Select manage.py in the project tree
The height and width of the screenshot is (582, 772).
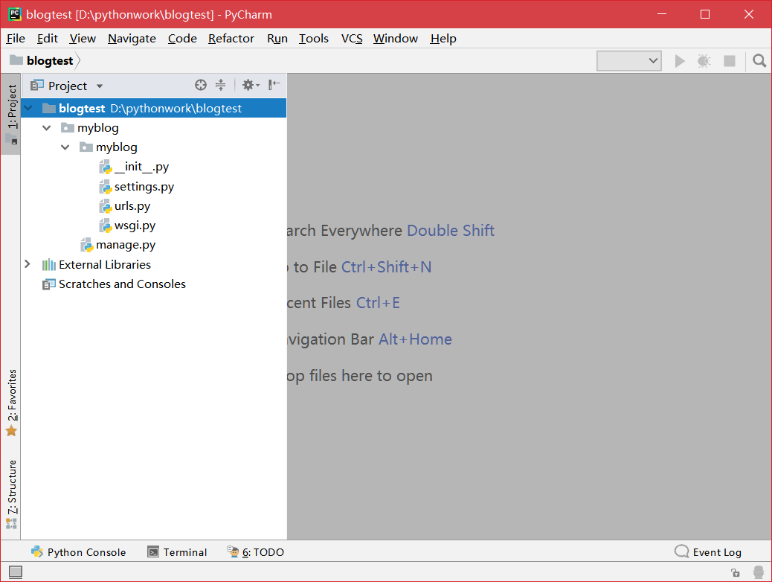coord(126,245)
